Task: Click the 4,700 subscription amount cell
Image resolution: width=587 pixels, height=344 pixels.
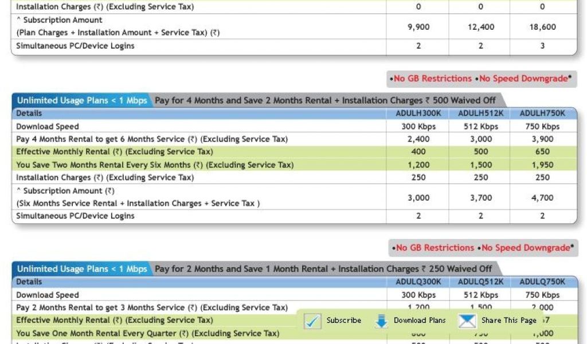Action: [x=542, y=197]
